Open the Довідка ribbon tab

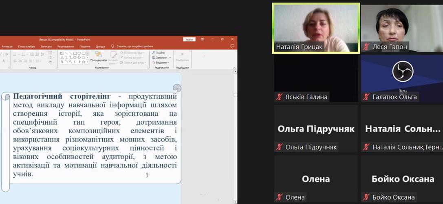[100, 46]
